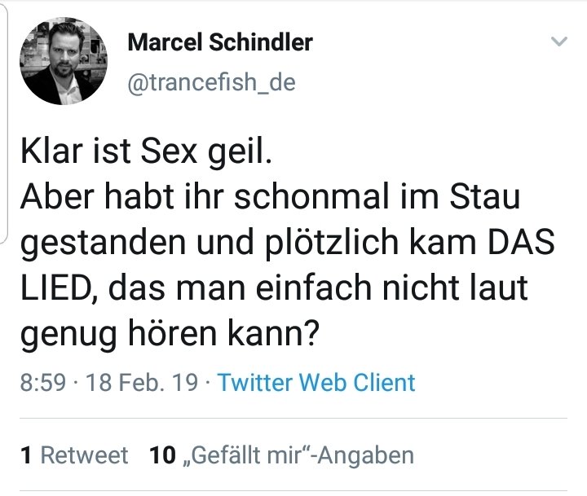Viewport: 587px width, 496px height.
Task: Select the date 18 Feb. 19
Action: (x=142, y=382)
